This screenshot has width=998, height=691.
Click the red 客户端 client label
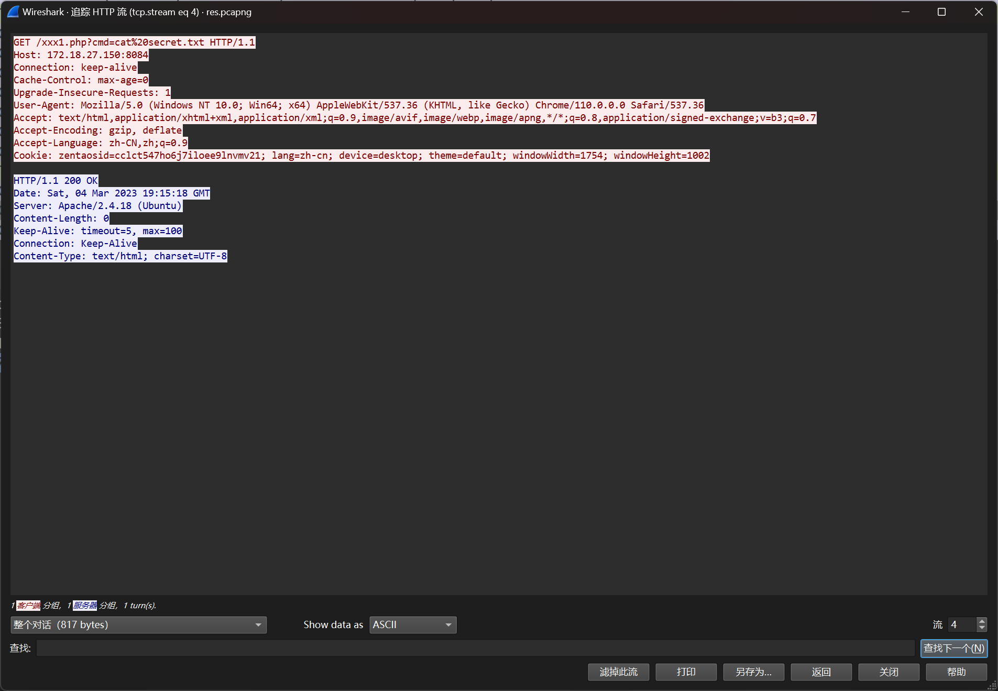point(28,606)
